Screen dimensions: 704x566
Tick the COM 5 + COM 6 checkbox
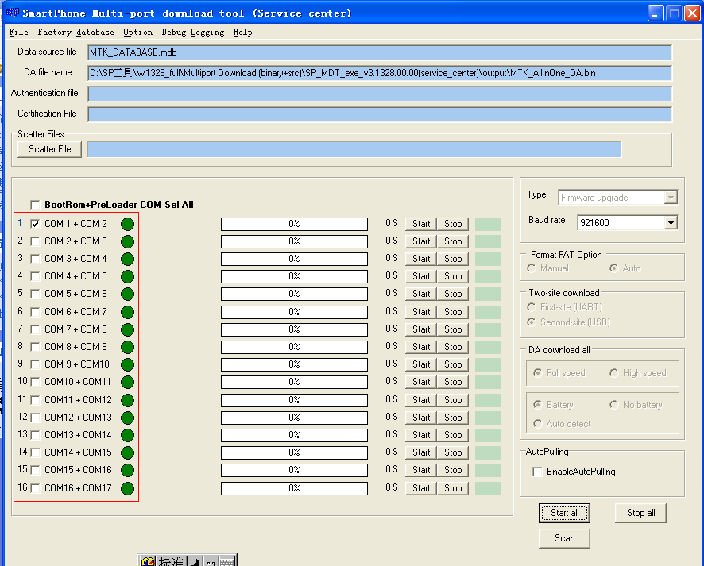click(35, 294)
